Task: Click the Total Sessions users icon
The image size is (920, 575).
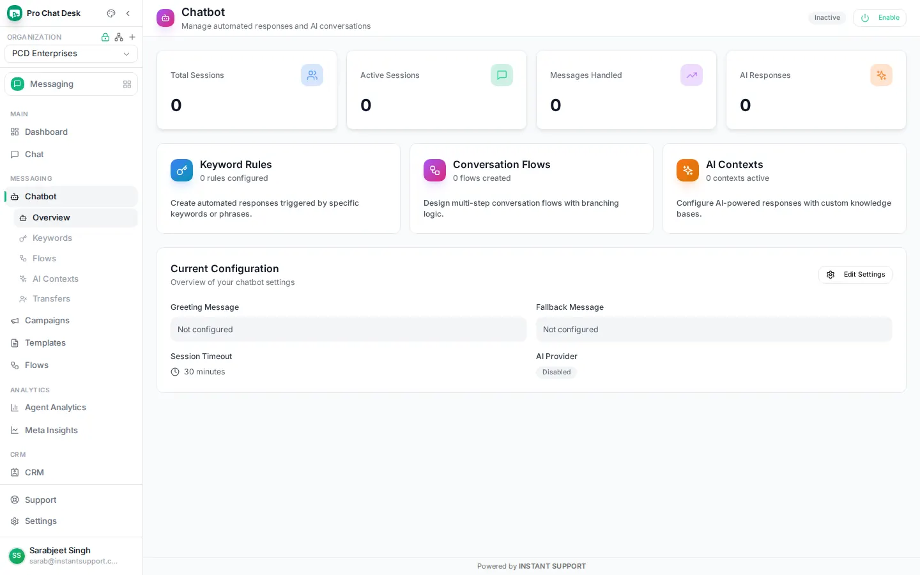Action: click(312, 75)
